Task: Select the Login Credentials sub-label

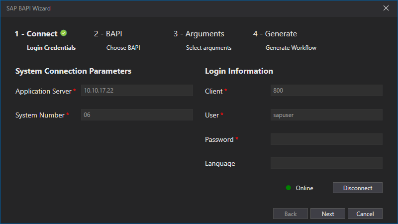Action: pyautogui.click(x=51, y=48)
